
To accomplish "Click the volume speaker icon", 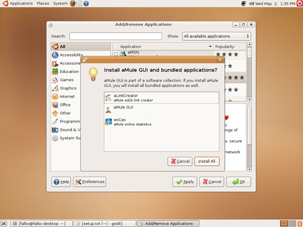I will coord(251,3).
